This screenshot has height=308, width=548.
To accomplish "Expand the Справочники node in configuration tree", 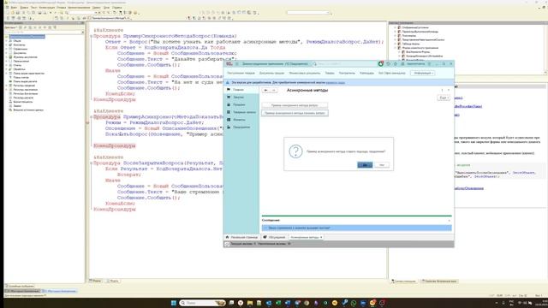I will tap(6, 49).
